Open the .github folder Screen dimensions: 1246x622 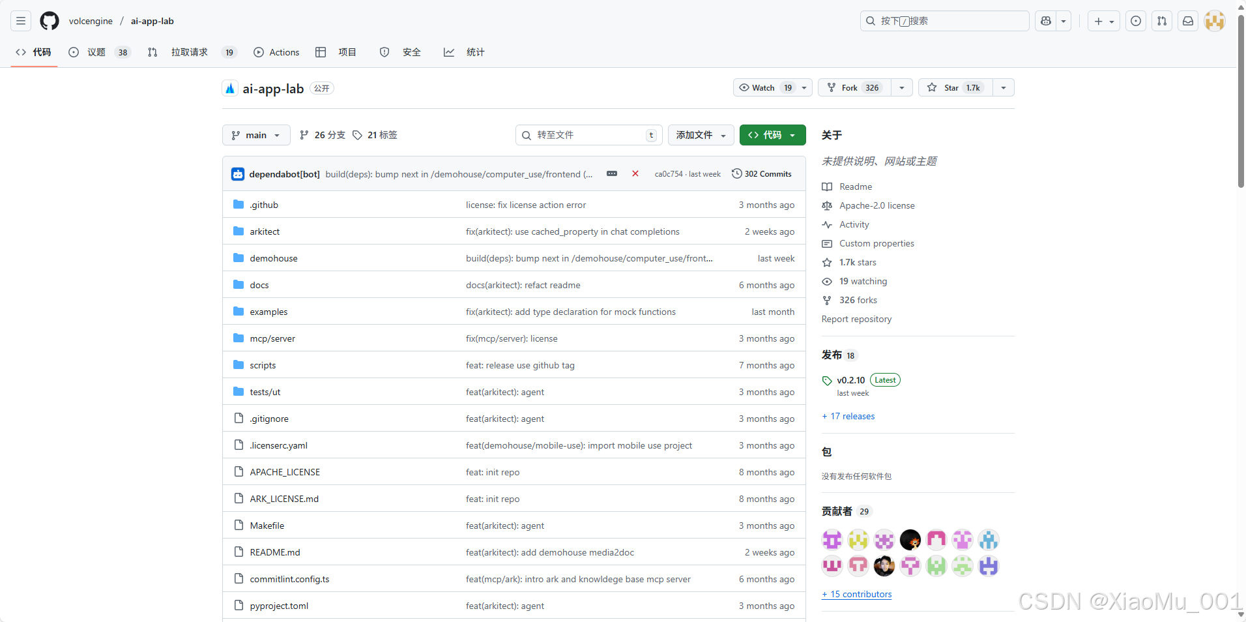[x=264, y=205]
